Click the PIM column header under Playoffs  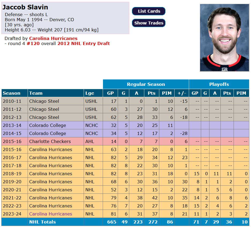241,93
